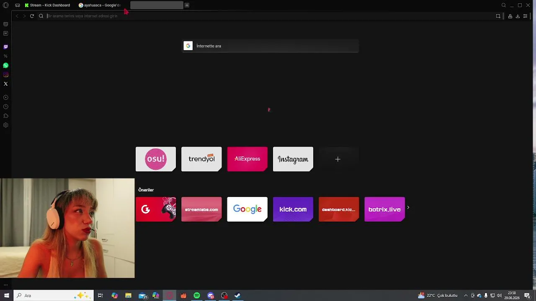Open a new tab with plus button
The height and width of the screenshot is (301, 536).
pos(187,5)
